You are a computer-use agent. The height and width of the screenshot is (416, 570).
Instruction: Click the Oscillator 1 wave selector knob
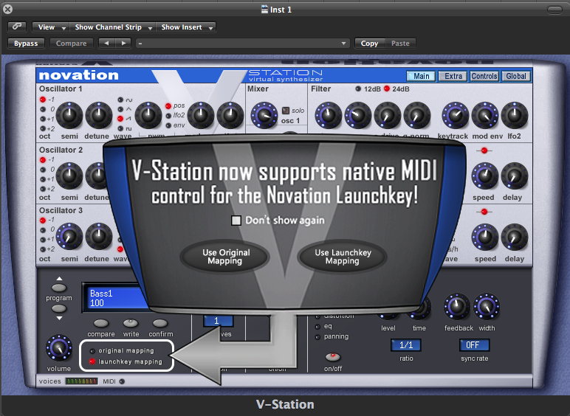click(x=148, y=116)
